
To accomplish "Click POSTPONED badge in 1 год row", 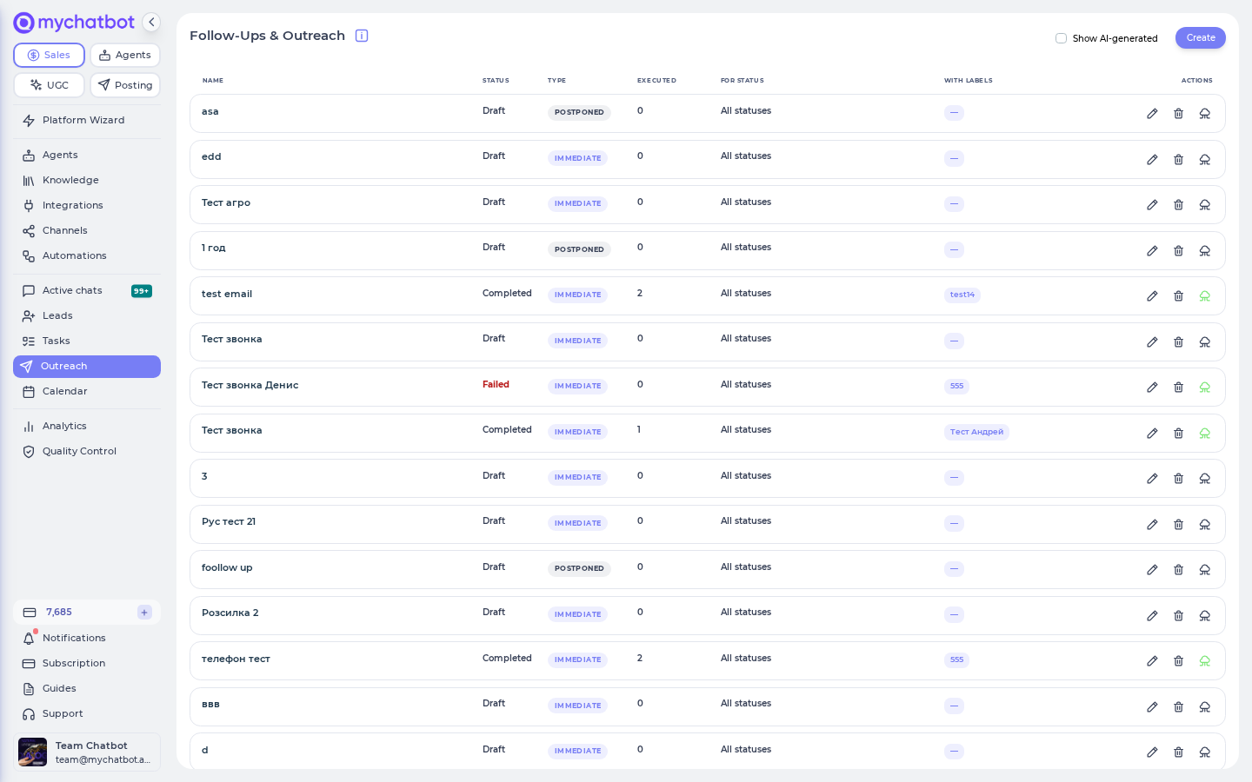I will (x=579, y=249).
